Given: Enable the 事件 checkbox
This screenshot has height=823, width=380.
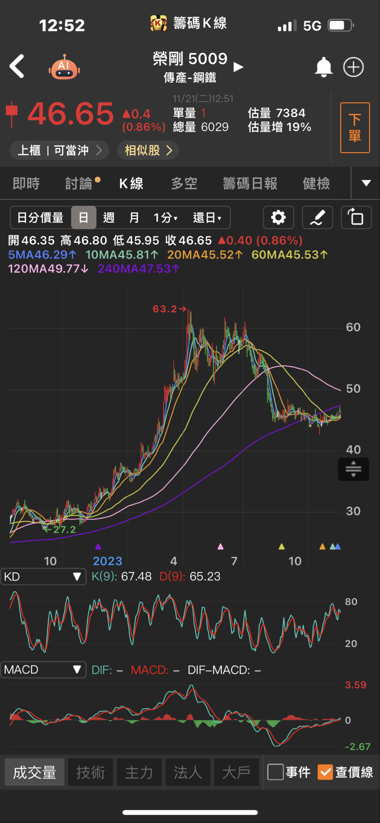Looking at the screenshot, I should tap(275, 772).
